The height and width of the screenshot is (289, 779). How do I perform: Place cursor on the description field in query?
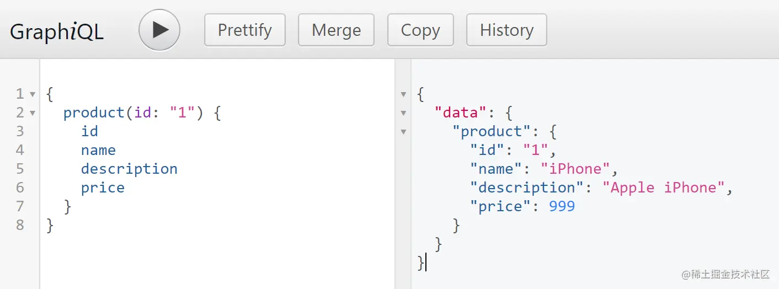click(129, 169)
